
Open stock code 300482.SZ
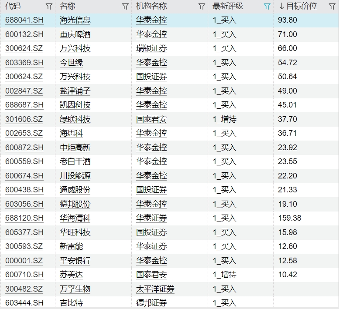click(x=24, y=289)
